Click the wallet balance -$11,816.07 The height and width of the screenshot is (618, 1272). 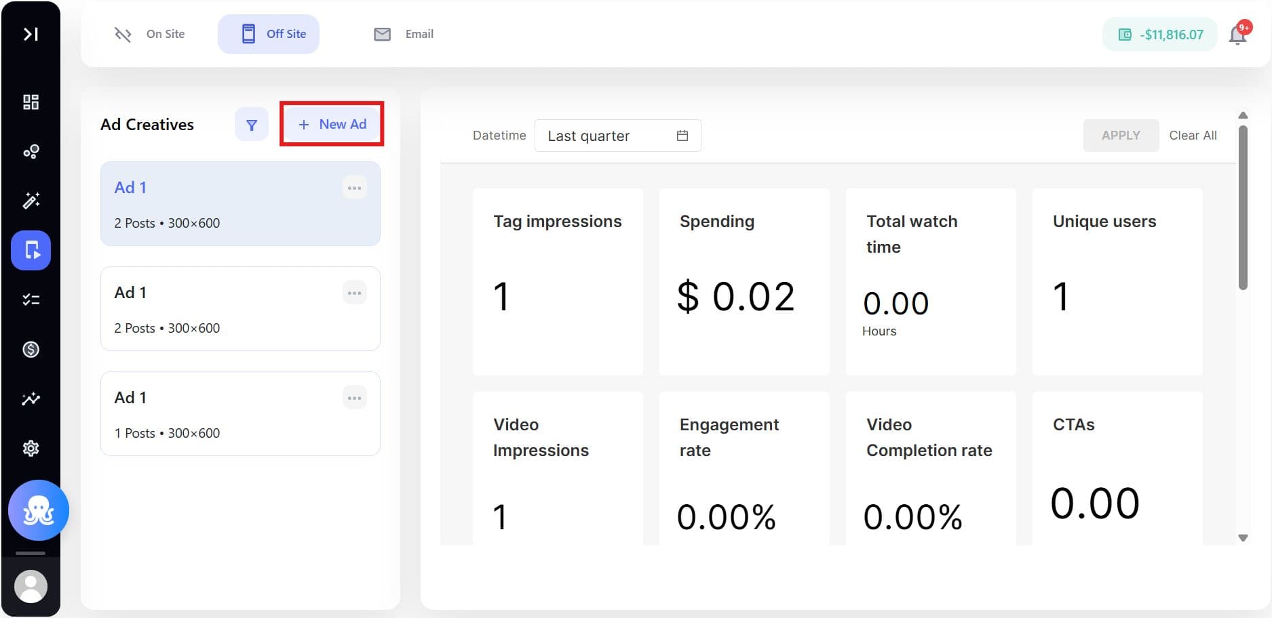1159,35
